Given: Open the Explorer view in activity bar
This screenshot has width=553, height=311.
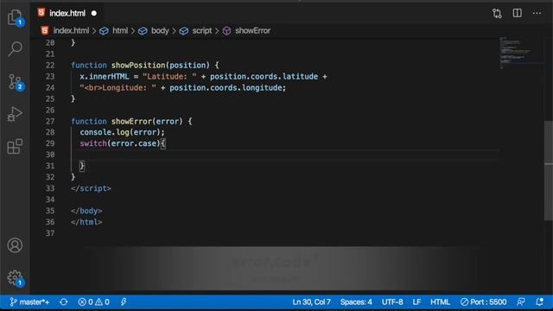Looking at the screenshot, I should 15,17.
